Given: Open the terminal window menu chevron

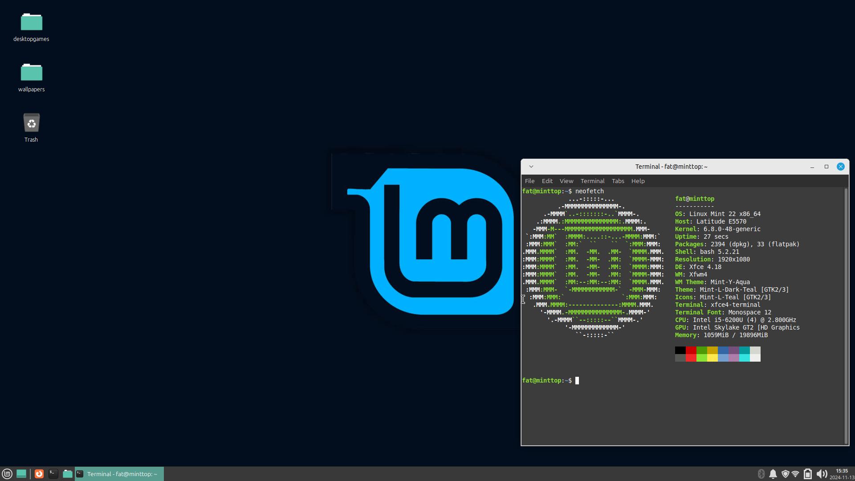Looking at the screenshot, I should [x=531, y=167].
